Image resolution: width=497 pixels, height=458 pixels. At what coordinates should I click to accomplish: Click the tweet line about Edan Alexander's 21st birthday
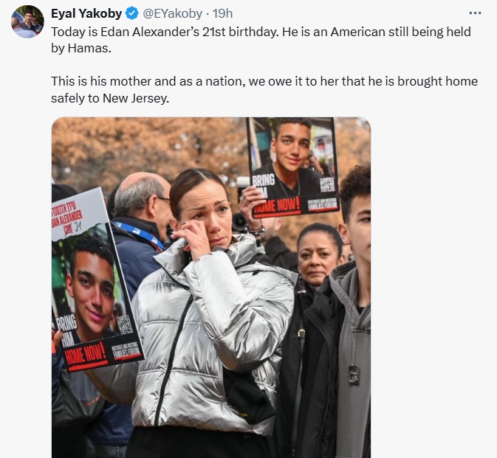tap(261, 41)
